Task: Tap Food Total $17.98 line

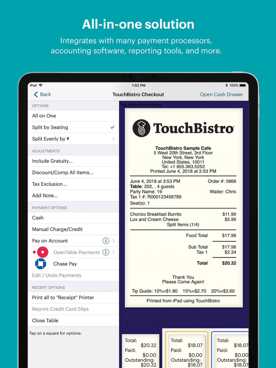Action: click(x=211, y=236)
